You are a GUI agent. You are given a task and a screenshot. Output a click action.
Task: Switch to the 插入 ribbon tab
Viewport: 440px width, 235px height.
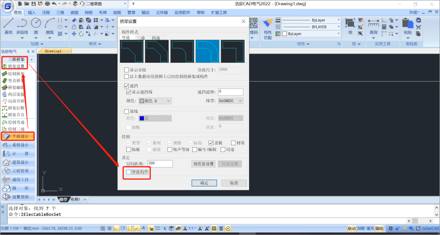tap(32, 13)
